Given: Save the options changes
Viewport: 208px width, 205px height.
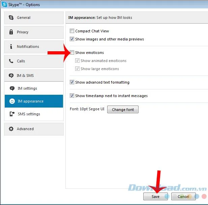Looking at the screenshot, I should coord(155,196).
